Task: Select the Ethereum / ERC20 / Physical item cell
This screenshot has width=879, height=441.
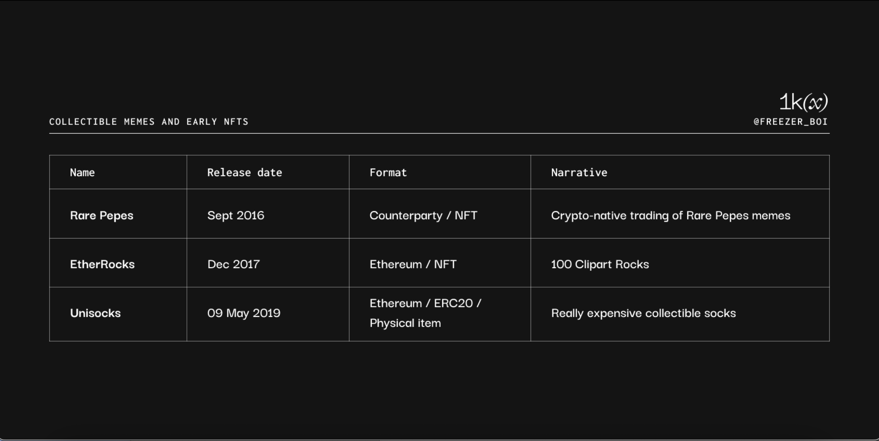Action: [x=425, y=313]
